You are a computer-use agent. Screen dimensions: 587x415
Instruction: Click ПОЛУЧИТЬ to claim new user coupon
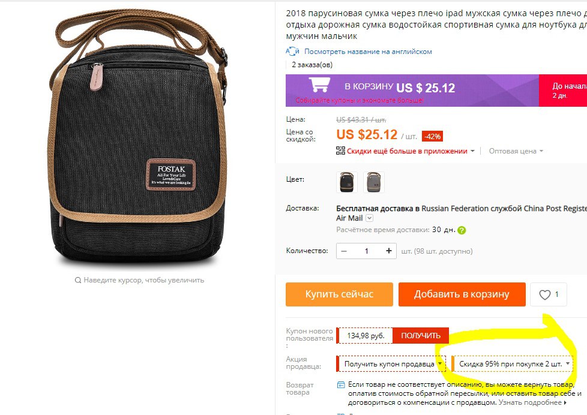click(420, 336)
